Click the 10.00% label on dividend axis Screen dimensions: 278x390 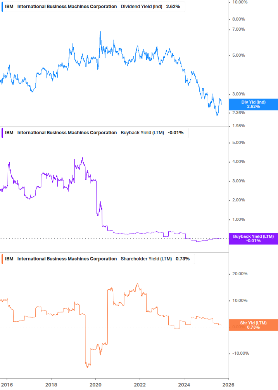[240, 2]
